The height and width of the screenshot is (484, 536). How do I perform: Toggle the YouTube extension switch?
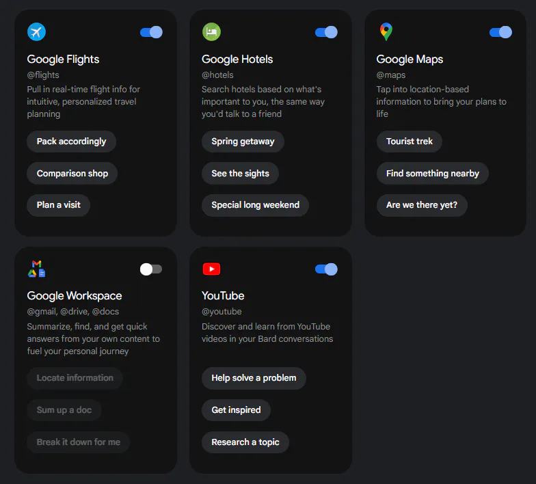pyautogui.click(x=326, y=269)
